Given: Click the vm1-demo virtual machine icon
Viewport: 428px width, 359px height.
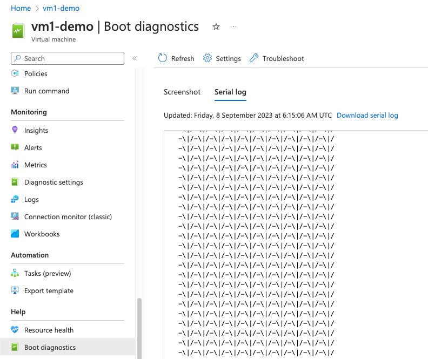Looking at the screenshot, I should pyautogui.click(x=18, y=31).
